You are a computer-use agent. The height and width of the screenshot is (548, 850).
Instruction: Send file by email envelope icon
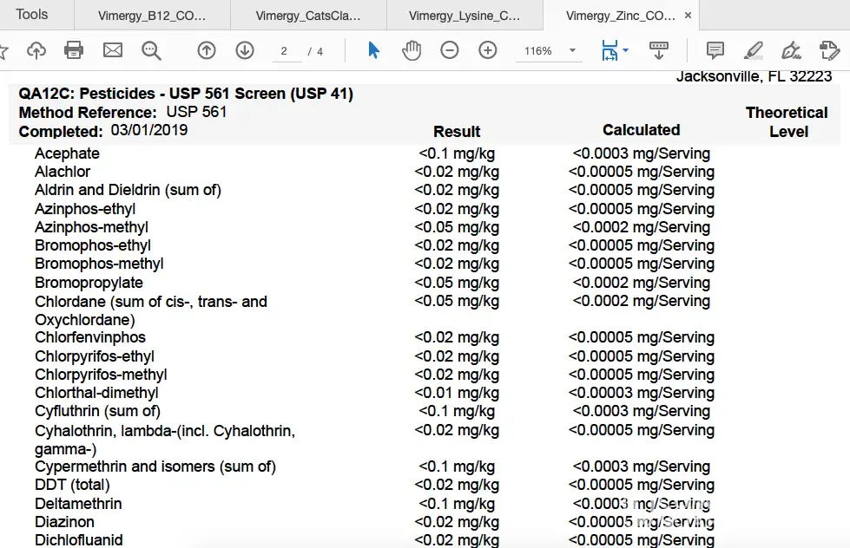(113, 51)
